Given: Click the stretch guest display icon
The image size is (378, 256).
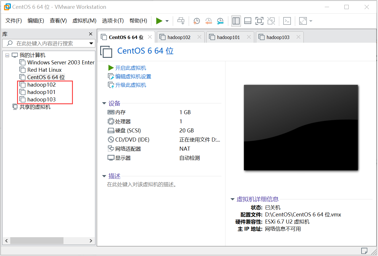Looking at the screenshot, I should [x=303, y=21].
